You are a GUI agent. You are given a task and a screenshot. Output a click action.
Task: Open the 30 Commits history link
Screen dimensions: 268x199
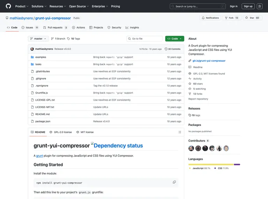pos(173,49)
